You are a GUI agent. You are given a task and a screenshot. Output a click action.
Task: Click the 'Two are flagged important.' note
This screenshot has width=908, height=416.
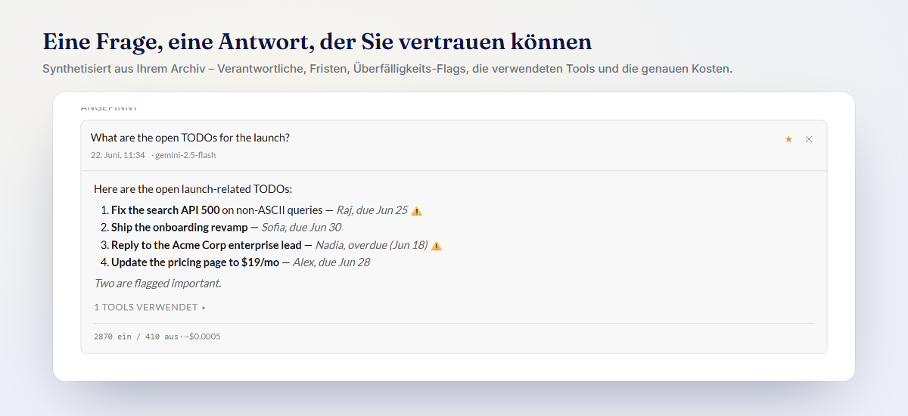(x=157, y=284)
